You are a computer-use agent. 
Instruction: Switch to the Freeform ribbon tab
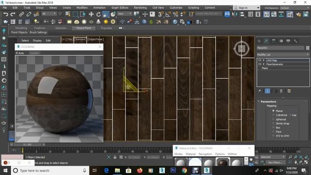coord(40,28)
